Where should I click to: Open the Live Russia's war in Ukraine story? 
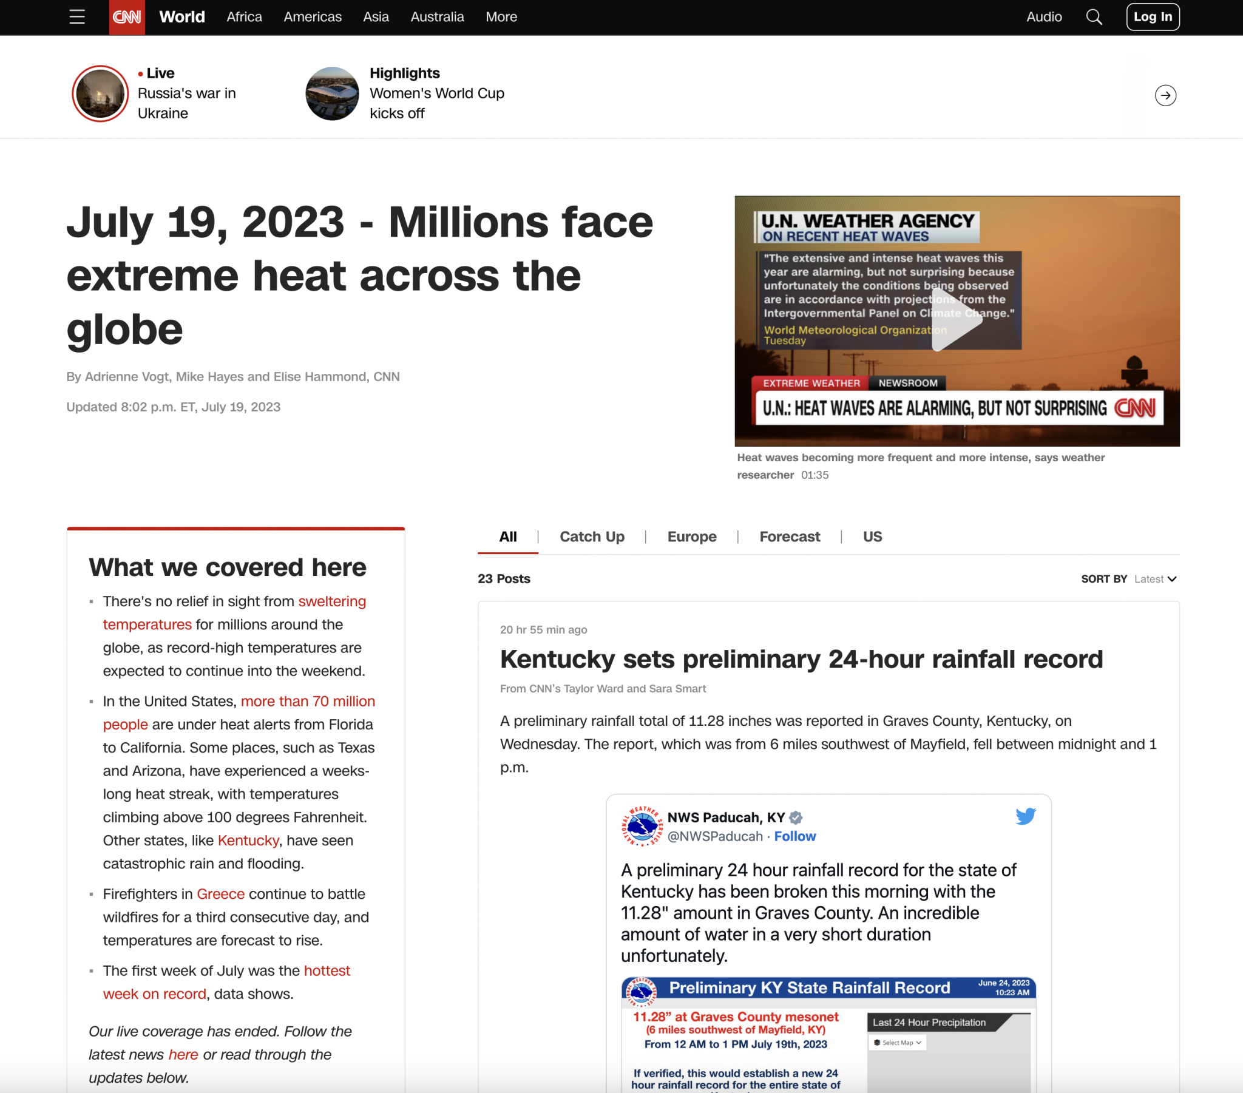click(x=186, y=93)
